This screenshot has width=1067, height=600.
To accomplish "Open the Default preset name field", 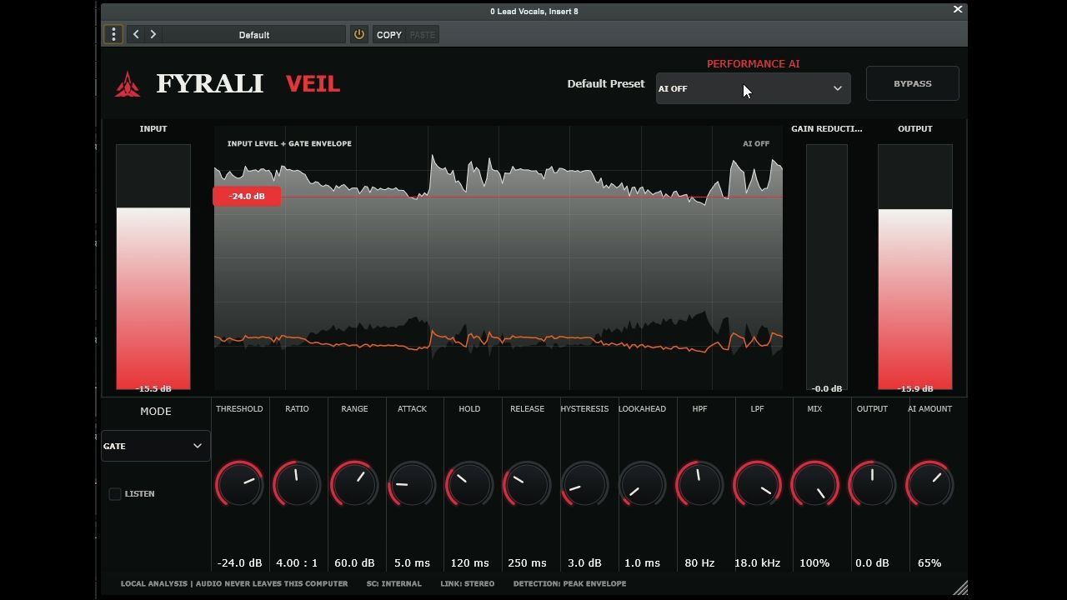I will click(x=254, y=35).
